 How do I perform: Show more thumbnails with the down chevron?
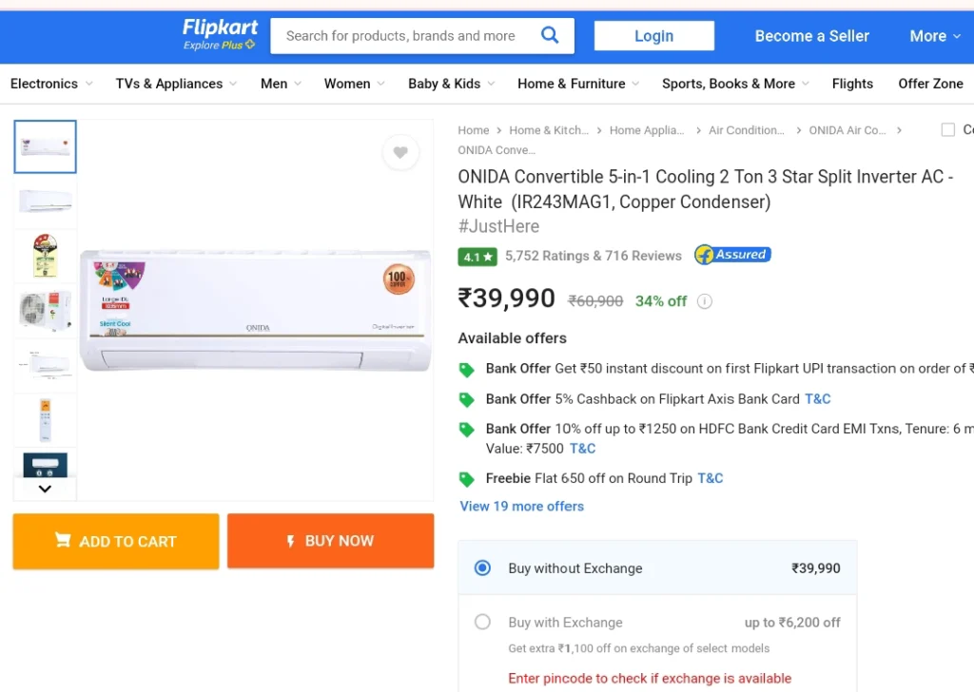tap(45, 489)
